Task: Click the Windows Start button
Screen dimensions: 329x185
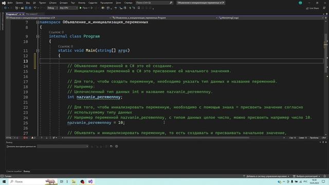Action: [4, 181]
